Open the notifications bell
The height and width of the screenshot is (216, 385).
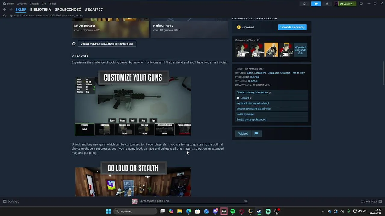327,4
